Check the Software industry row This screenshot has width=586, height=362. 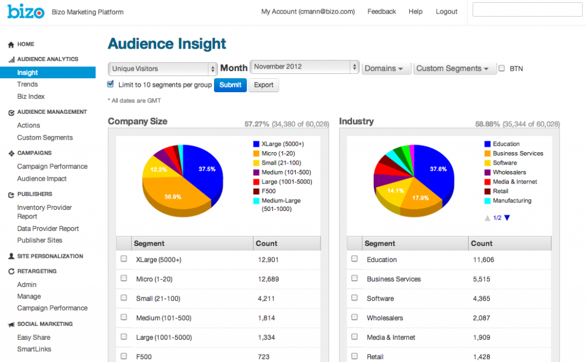coord(354,298)
